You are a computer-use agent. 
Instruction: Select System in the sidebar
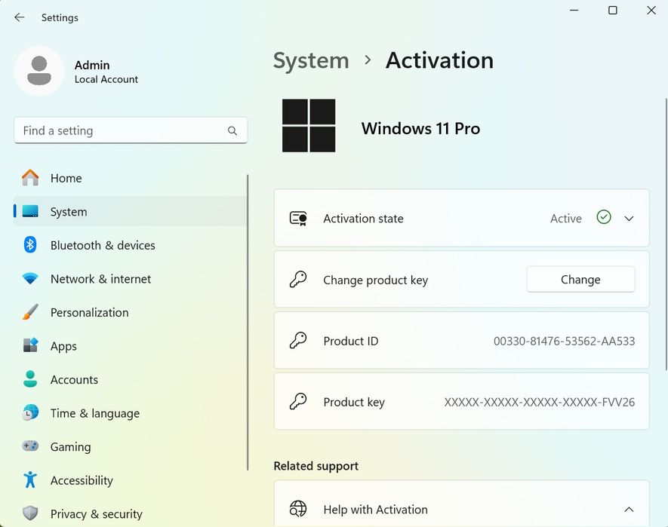[x=130, y=211]
